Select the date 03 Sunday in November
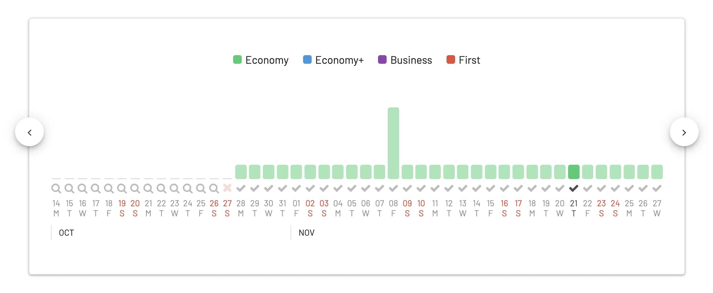The width and height of the screenshot is (713, 293). click(x=324, y=208)
